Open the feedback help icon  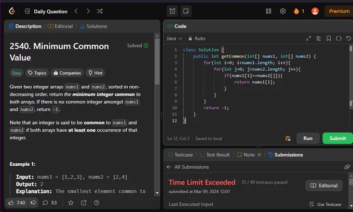coord(97,203)
